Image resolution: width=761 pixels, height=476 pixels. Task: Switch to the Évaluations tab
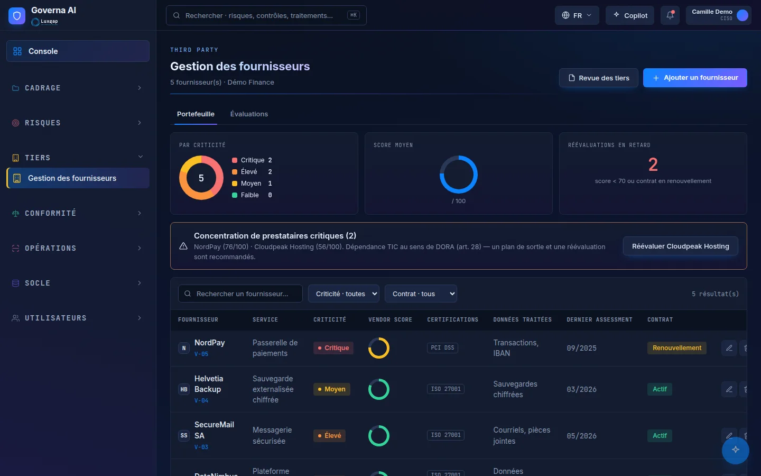tap(249, 114)
